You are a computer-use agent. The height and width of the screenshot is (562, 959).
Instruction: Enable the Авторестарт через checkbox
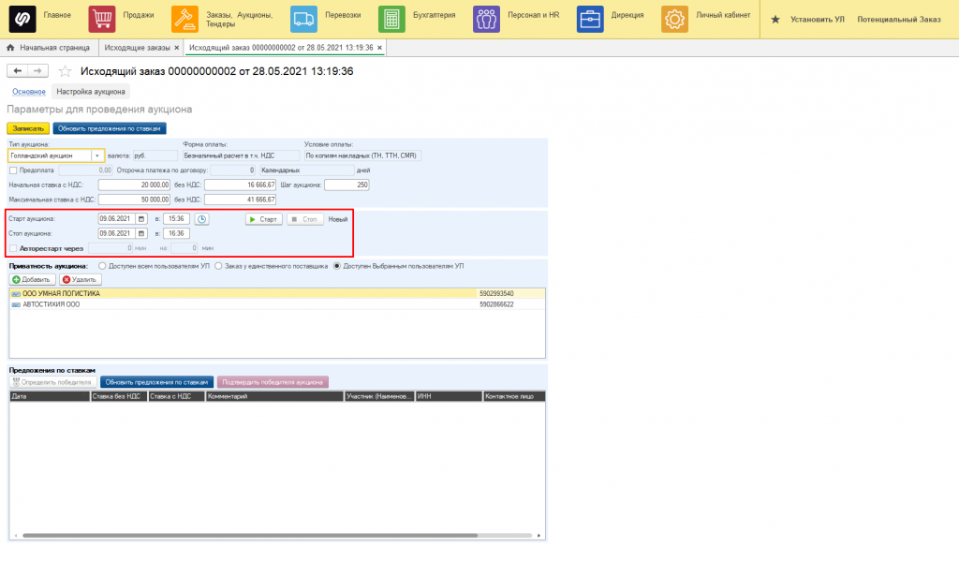(13, 248)
